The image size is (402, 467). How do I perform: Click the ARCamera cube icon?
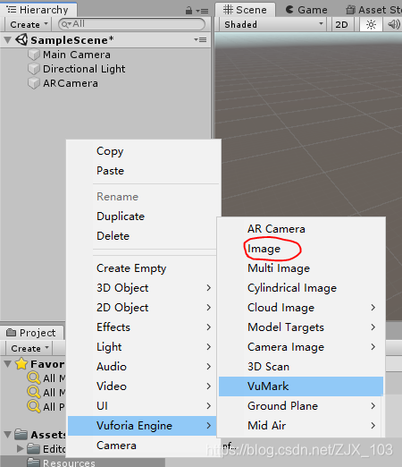click(34, 83)
